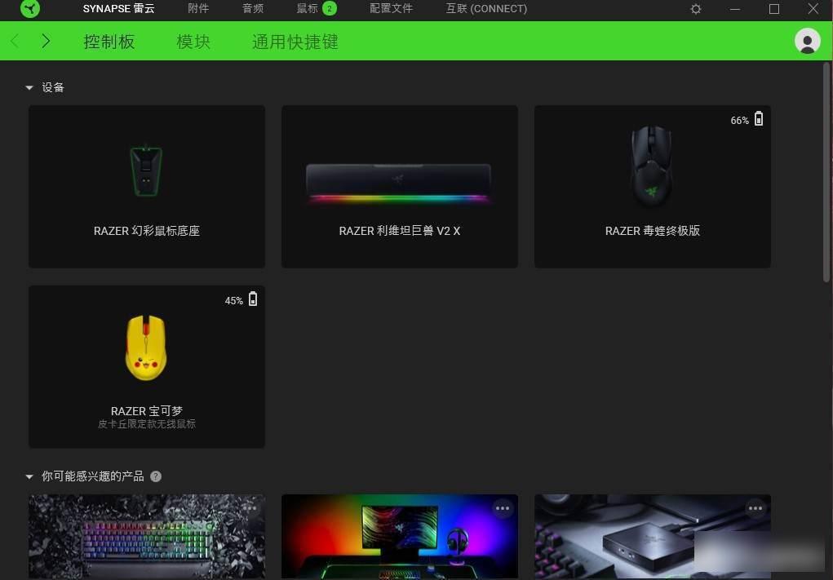Click the Razer logo icon
833x580 pixels.
click(29, 9)
